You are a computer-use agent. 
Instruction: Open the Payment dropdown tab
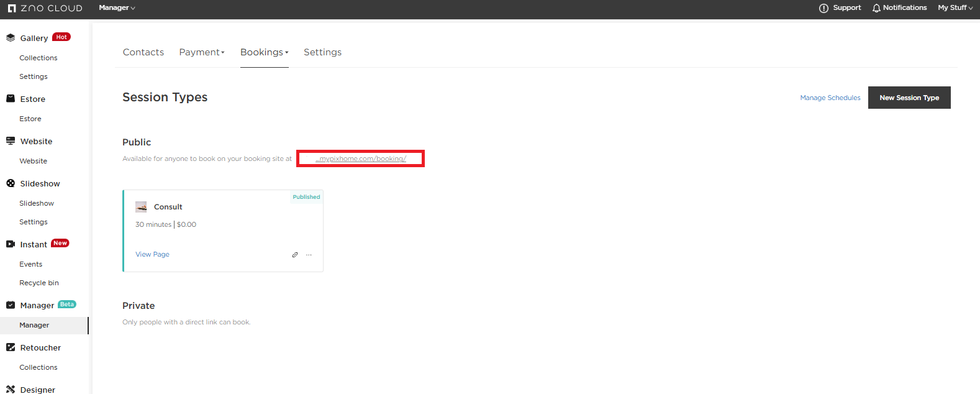(202, 52)
